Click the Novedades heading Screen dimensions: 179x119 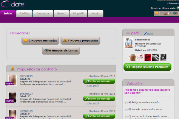[x=20, y=33]
